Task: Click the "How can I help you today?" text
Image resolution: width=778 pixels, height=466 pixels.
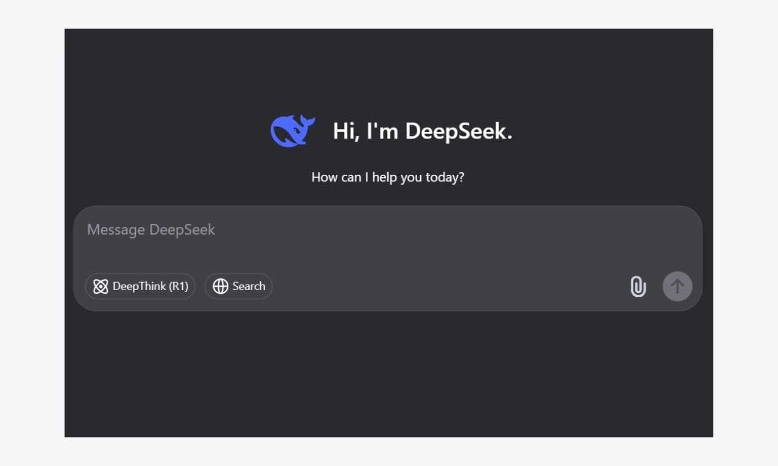Action: pyautogui.click(x=388, y=177)
